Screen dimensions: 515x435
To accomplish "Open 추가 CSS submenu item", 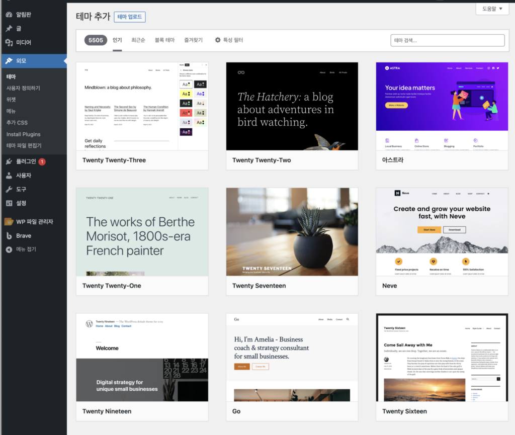I will coord(17,123).
